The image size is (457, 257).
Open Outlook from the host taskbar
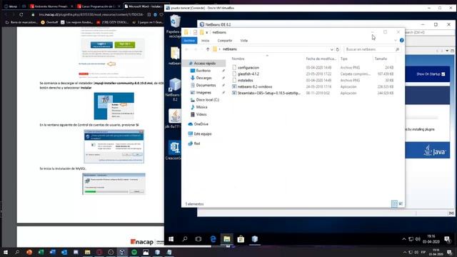click(x=64, y=252)
